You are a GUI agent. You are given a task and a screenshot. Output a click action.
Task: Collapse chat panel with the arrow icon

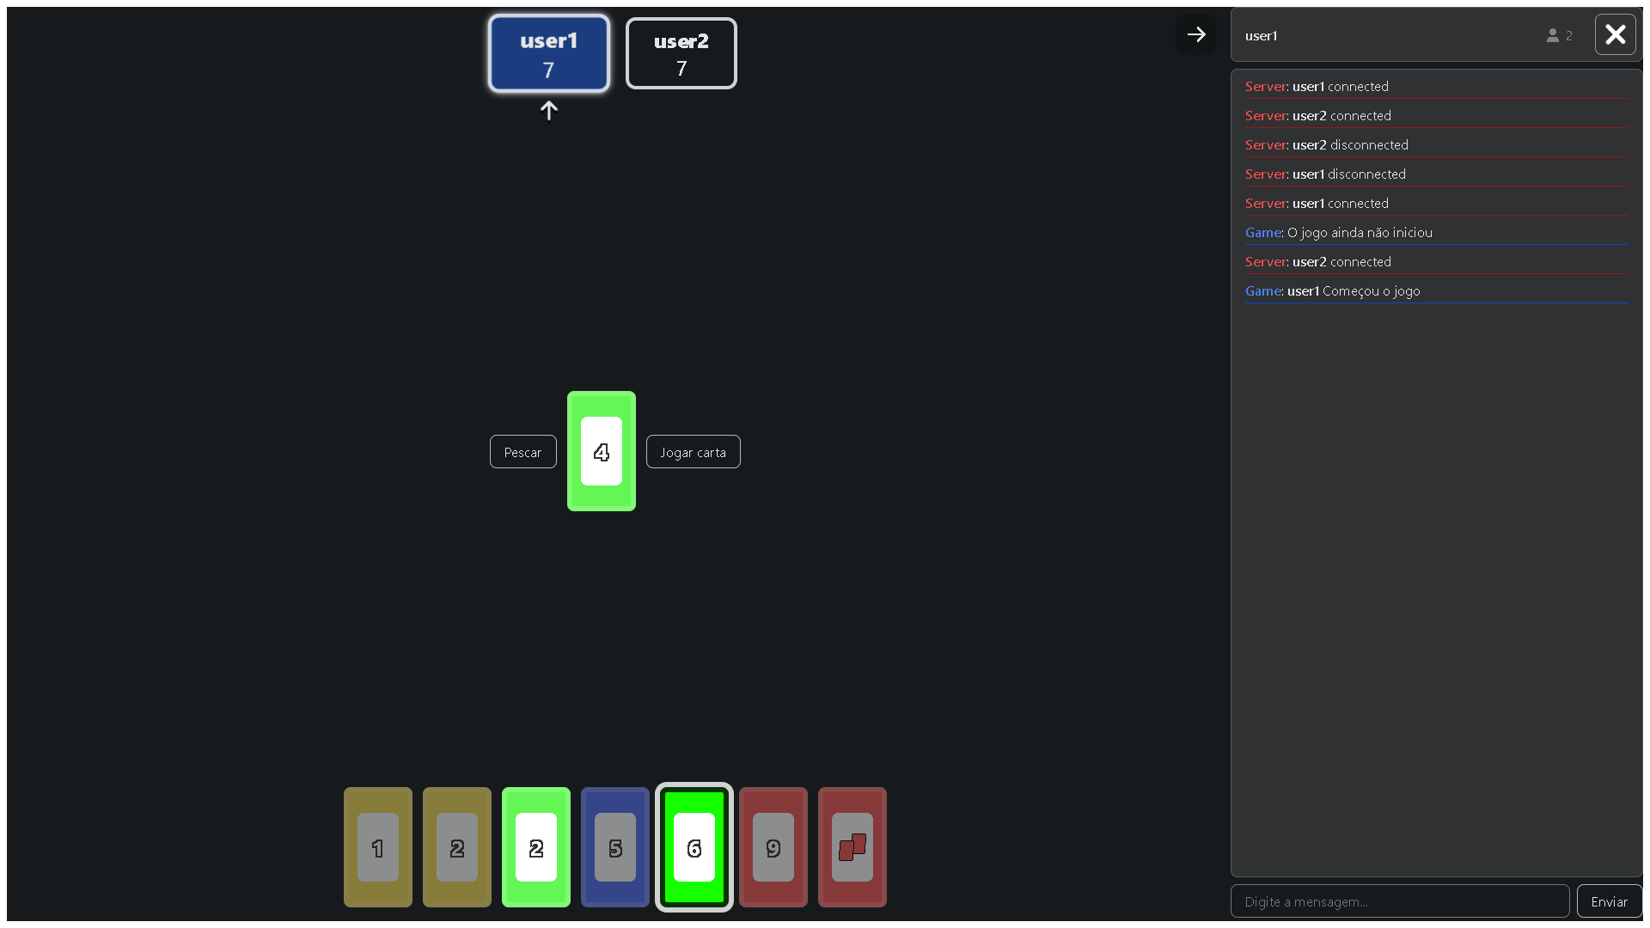(x=1196, y=34)
